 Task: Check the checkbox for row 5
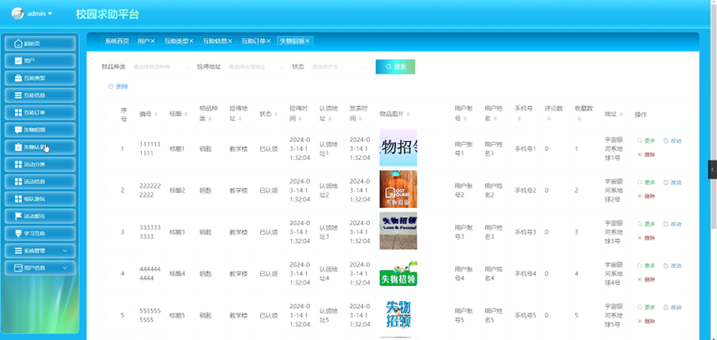[x=104, y=315]
